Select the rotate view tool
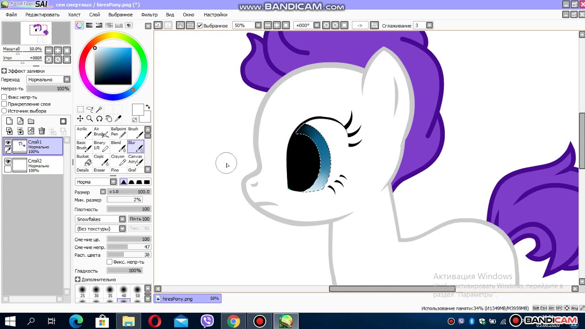The width and height of the screenshot is (585, 329). tap(99, 119)
